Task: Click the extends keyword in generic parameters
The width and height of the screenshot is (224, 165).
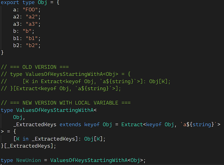Action: tap(70, 124)
